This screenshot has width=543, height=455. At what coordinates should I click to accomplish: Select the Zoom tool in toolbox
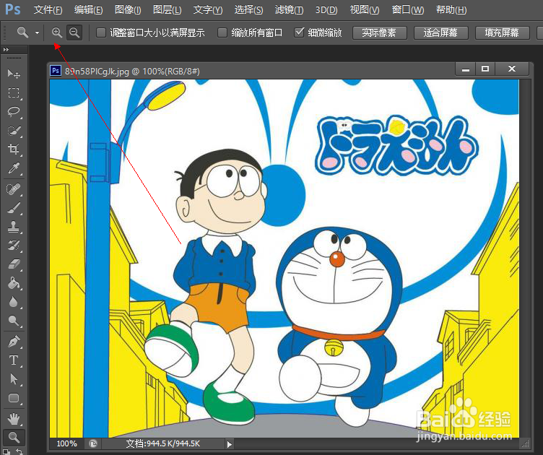point(14,438)
